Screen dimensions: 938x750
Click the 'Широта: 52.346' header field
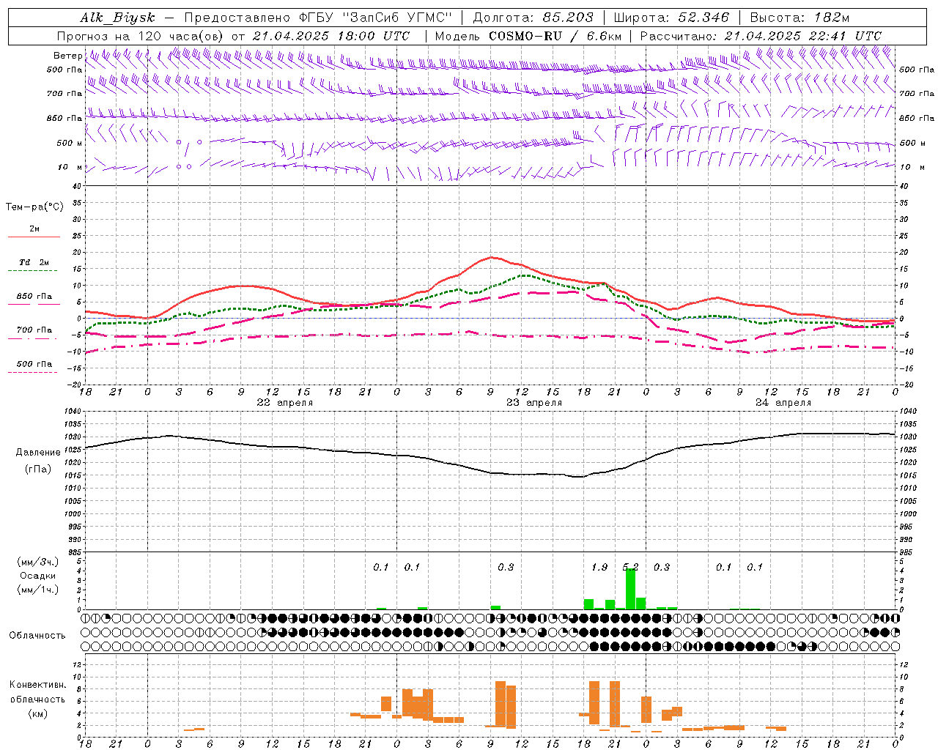(x=671, y=18)
